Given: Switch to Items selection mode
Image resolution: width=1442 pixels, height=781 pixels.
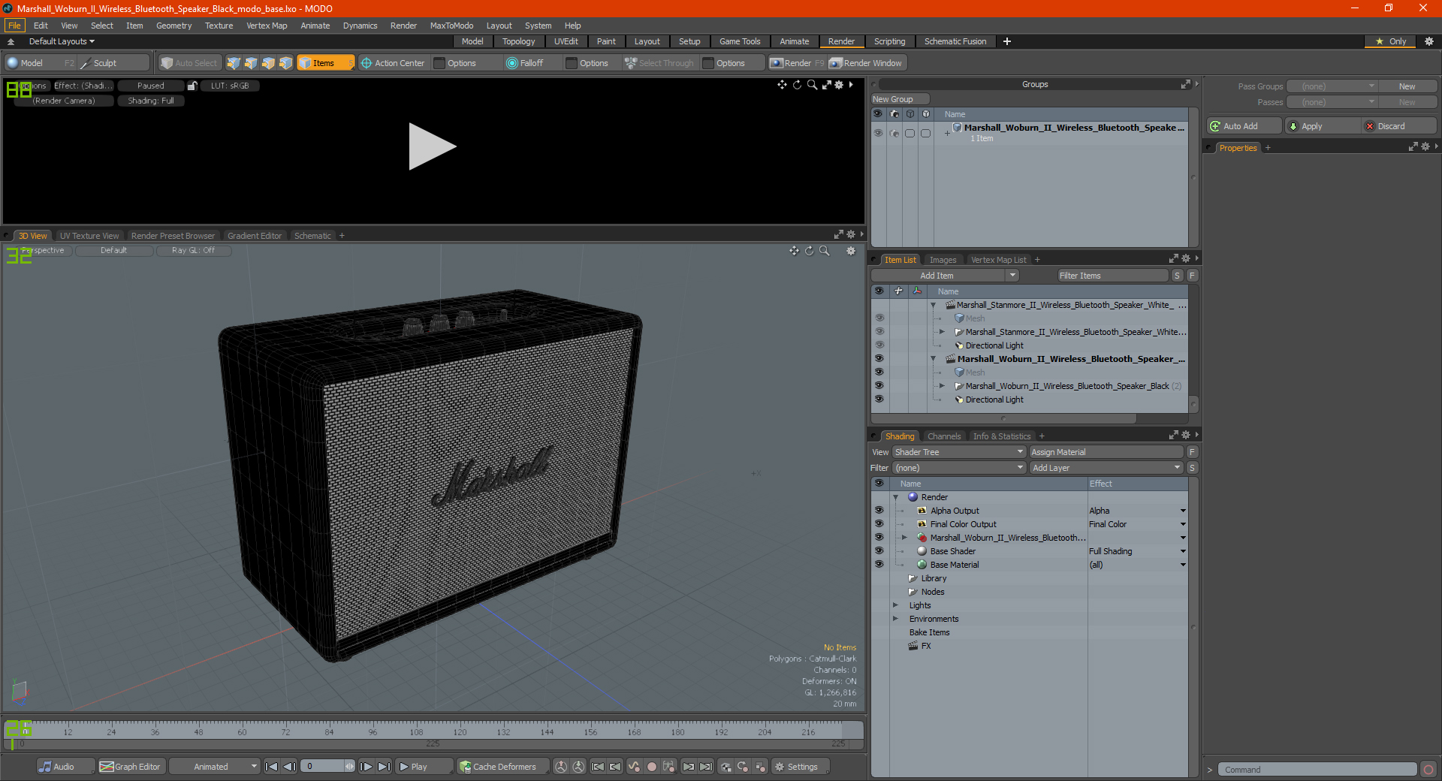Looking at the screenshot, I should click(x=324, y=63).
